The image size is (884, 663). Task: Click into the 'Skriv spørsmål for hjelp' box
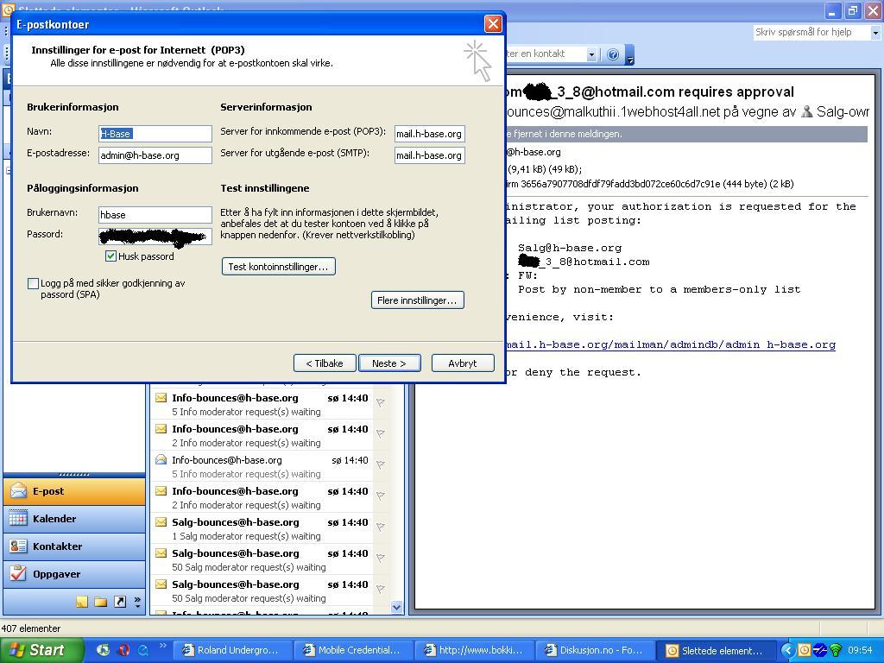pyautogui.click(x=811, y=33)
